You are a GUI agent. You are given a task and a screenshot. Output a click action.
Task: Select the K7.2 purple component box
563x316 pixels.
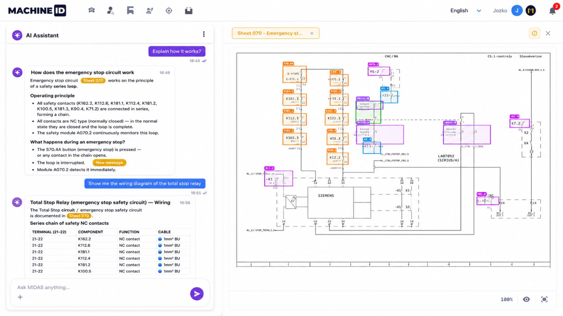pyautogui.click(x=519, y=124)
